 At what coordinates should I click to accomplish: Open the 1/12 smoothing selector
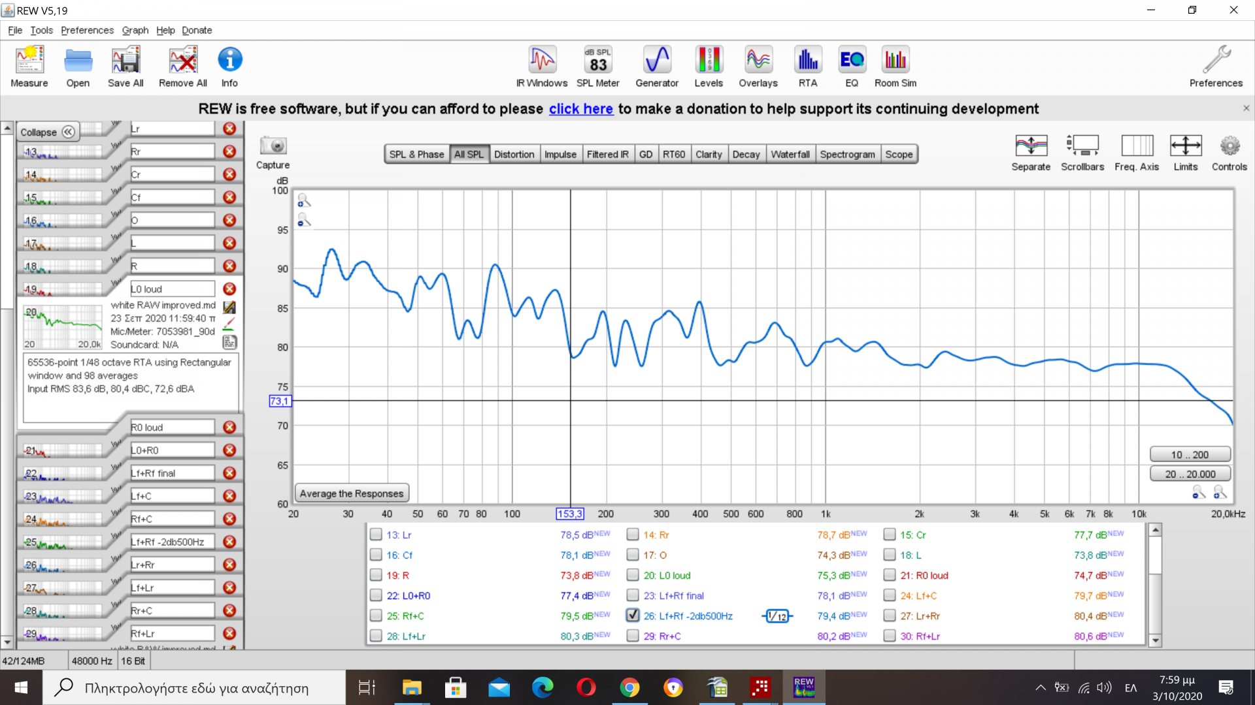tap(777, 616)
